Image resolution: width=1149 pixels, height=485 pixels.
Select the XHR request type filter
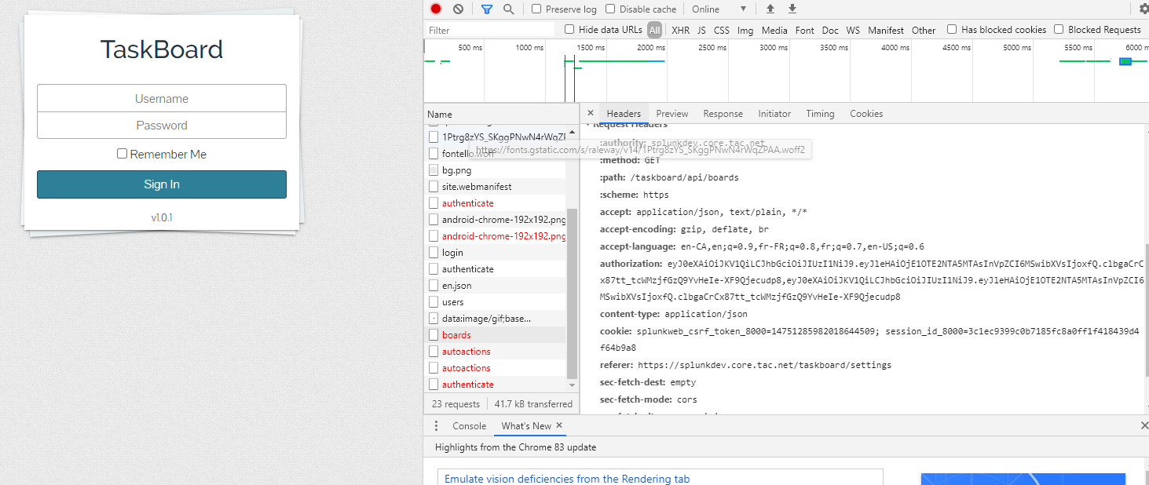click(680, 30)
